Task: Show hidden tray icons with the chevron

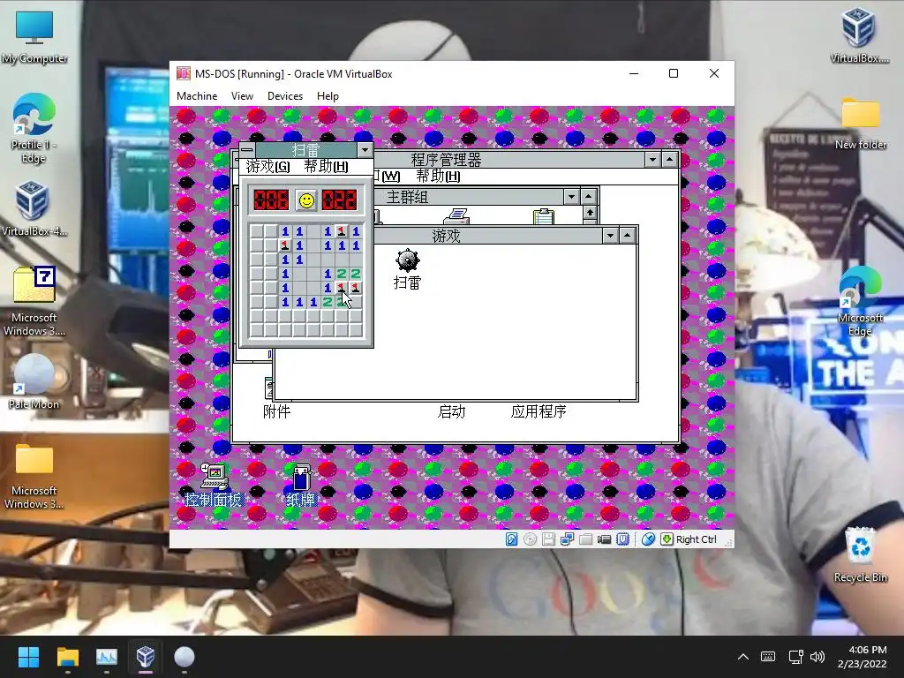Action: (x=743, y=657)
